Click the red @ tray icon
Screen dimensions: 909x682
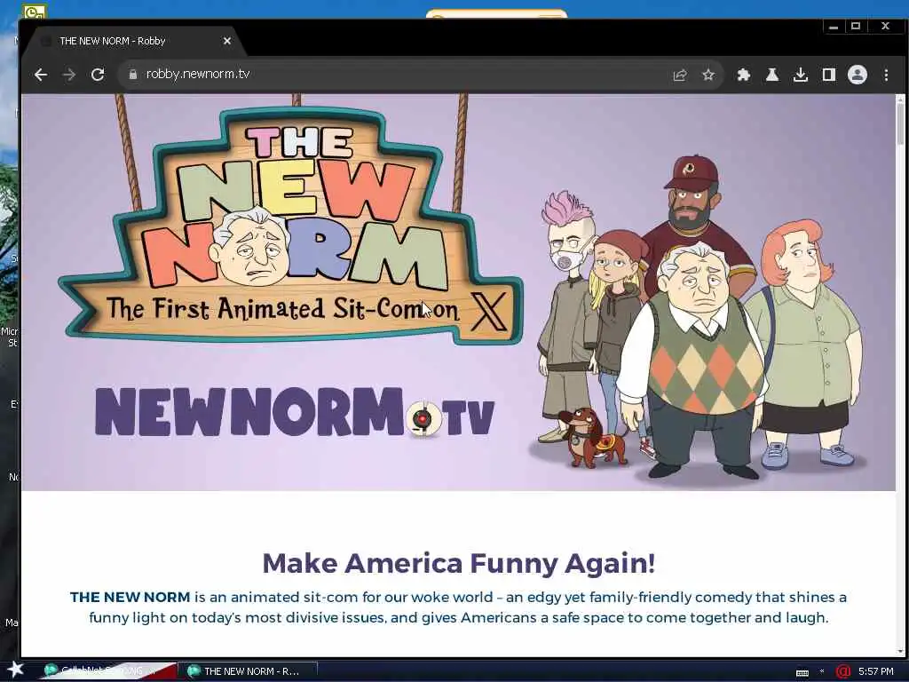pos(843,671)
